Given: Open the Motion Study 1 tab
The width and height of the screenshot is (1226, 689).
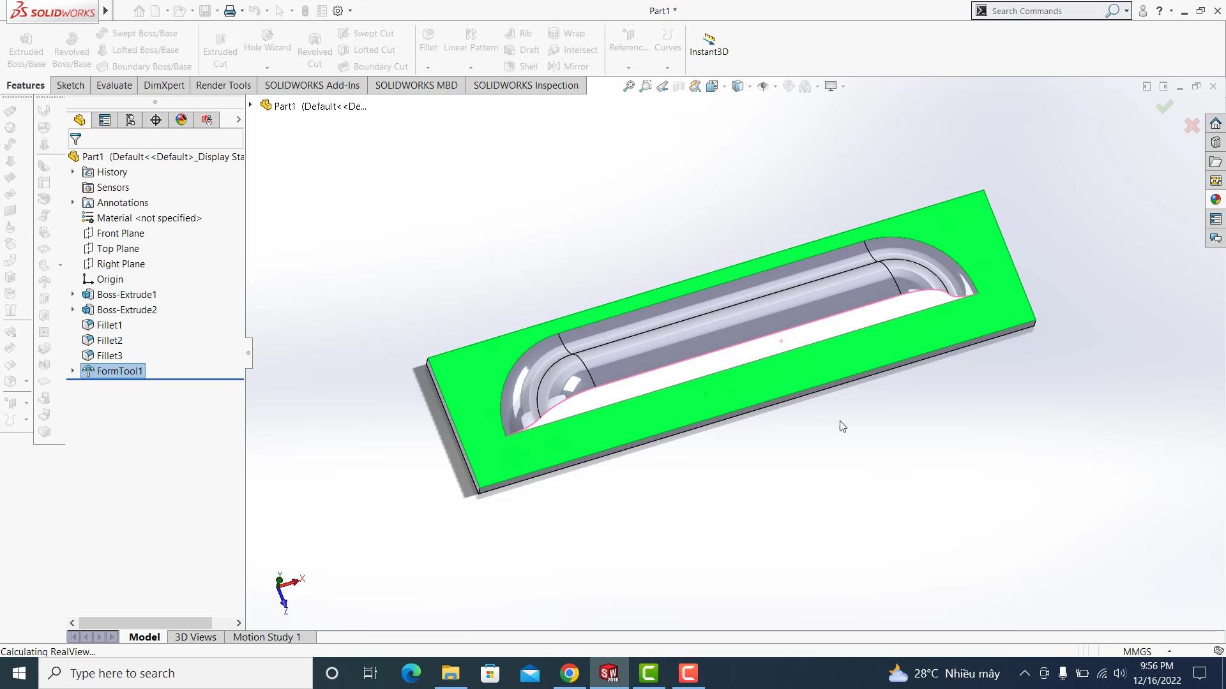Looking at the screenshot, I should coord(266,637).
